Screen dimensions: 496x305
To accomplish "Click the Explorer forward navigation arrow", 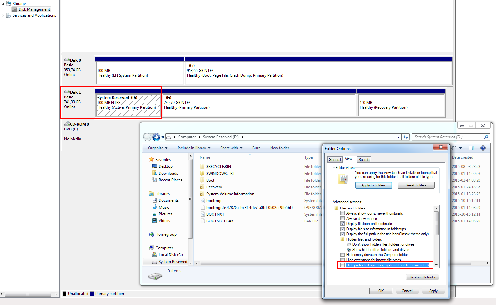I will point(156,137).
